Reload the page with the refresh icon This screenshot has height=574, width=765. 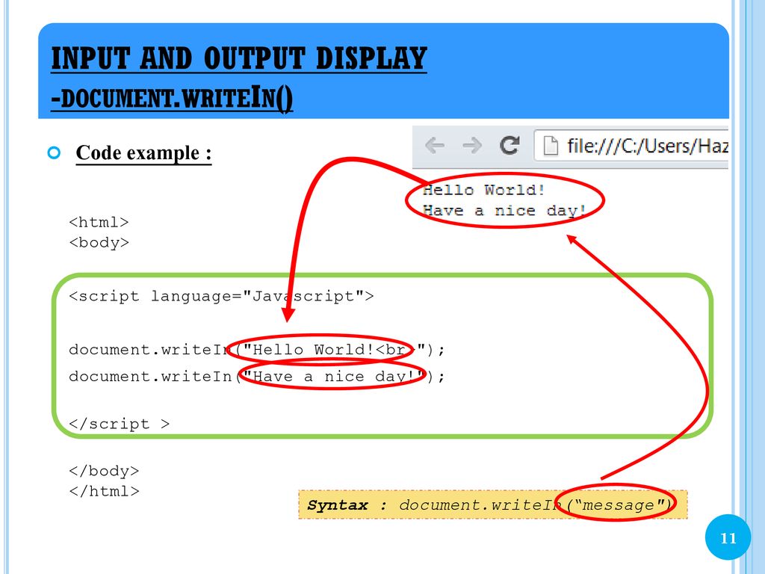[x=510, y=146]
